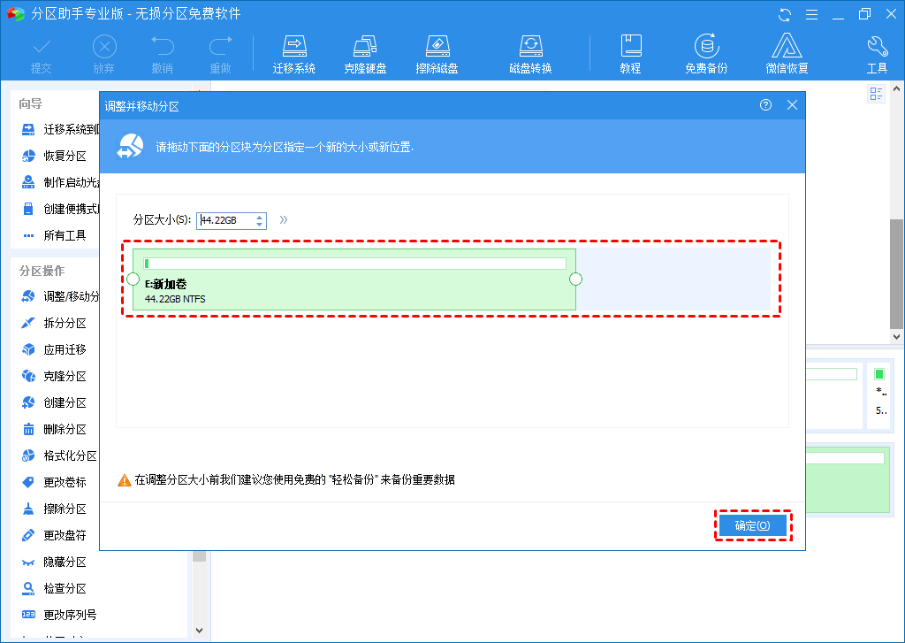The width and height of the screenshot is (905, 643).
Task: Click the 向导 wizard section header
Action: pyautogui.click(x=31, y=104)
